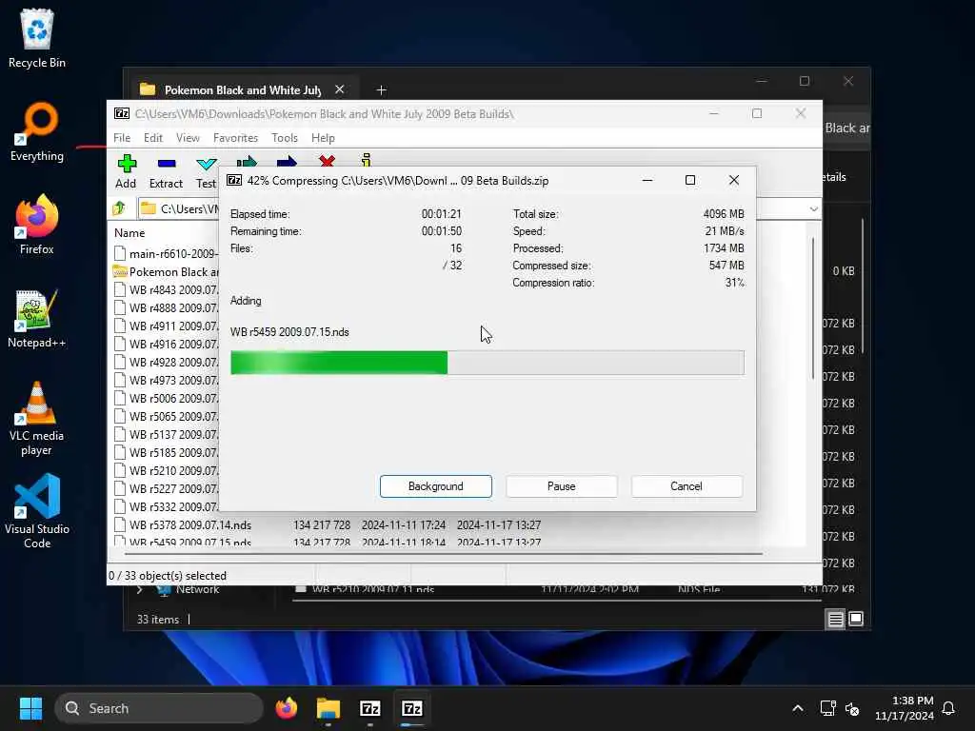Show hidden system tray icons
This screenshot has height=731, width=975.
(797, 708)
